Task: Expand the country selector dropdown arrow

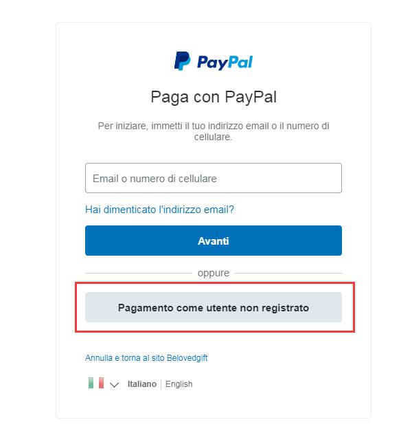Action: pyautogui.click(x=114, y=385)
